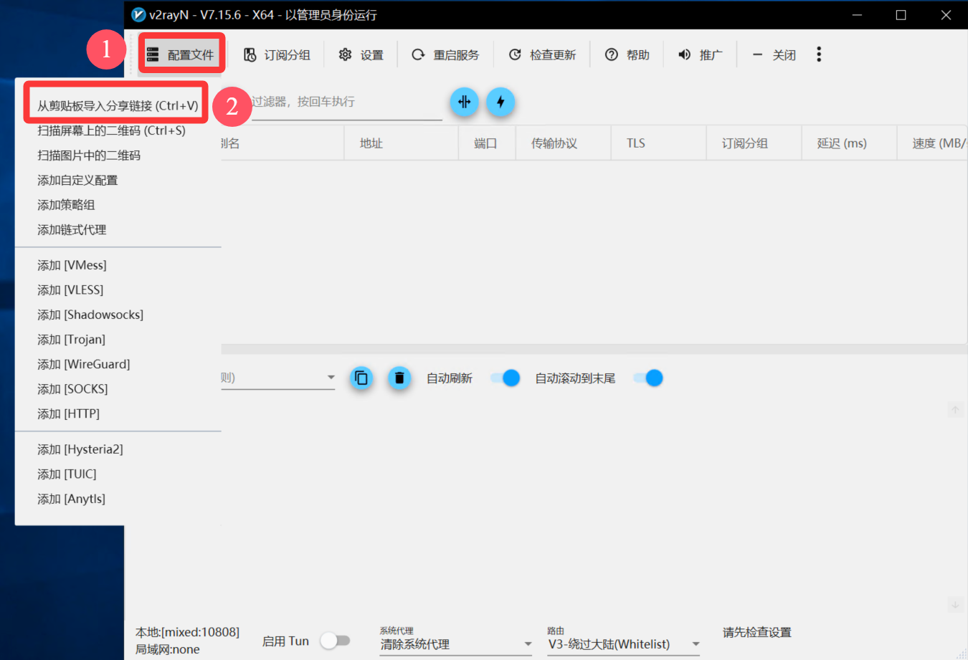The image size is (968, 660).
Task: Choose 添加 [VLESS] from the menu
Action: point(70,290)
